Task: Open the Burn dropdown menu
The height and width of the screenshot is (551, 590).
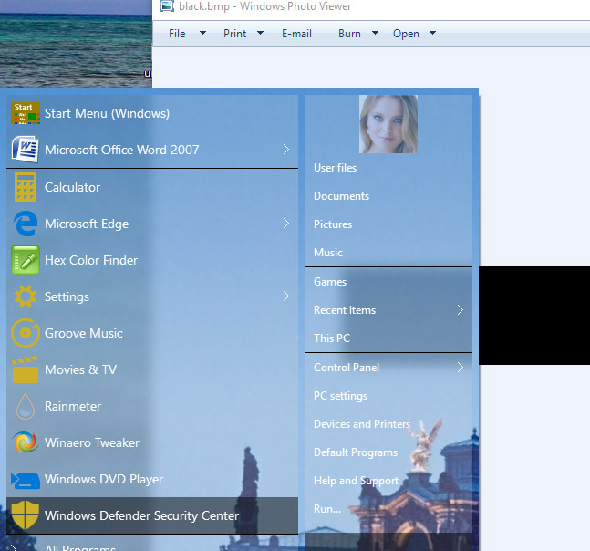Action: click(x=357, y=34)
